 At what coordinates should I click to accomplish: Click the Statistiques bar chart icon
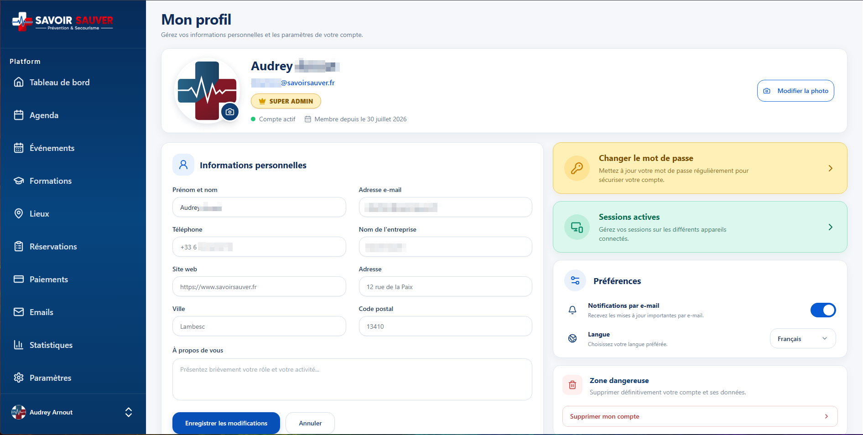point(19,345)
